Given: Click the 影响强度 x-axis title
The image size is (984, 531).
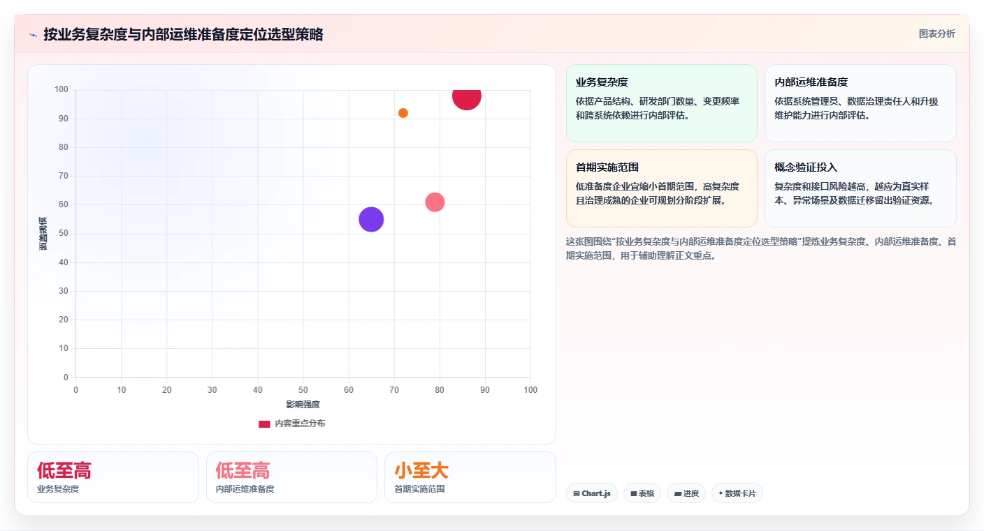Looking at the screenshot, I should (303, 405).
